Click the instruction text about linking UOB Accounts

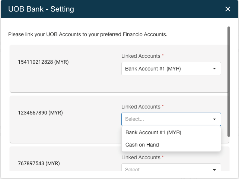tap(87, 34)
